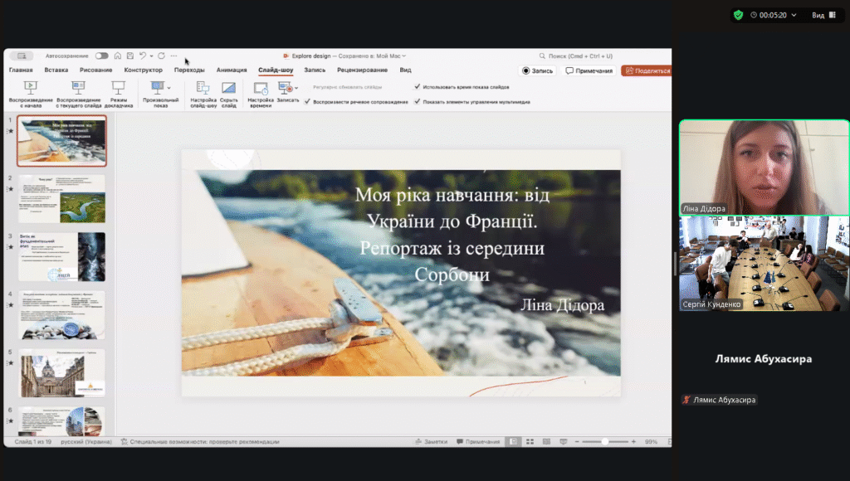Image resolution: width=850 pixels, height=481 pixels.
Task: Open file location dropdown next to Мой Mac
Action: click(x=404, y=56)
